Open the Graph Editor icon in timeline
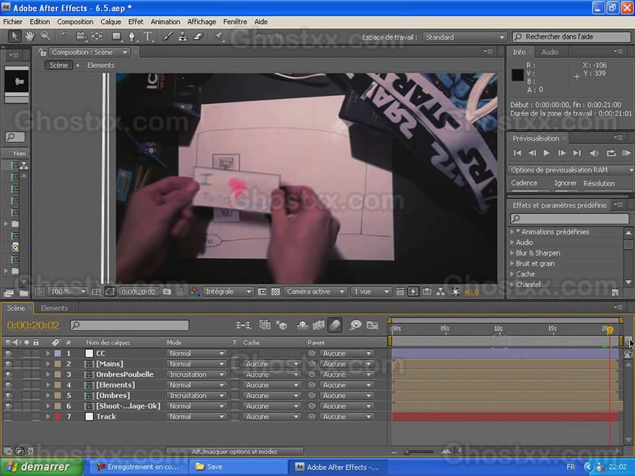 372,325
